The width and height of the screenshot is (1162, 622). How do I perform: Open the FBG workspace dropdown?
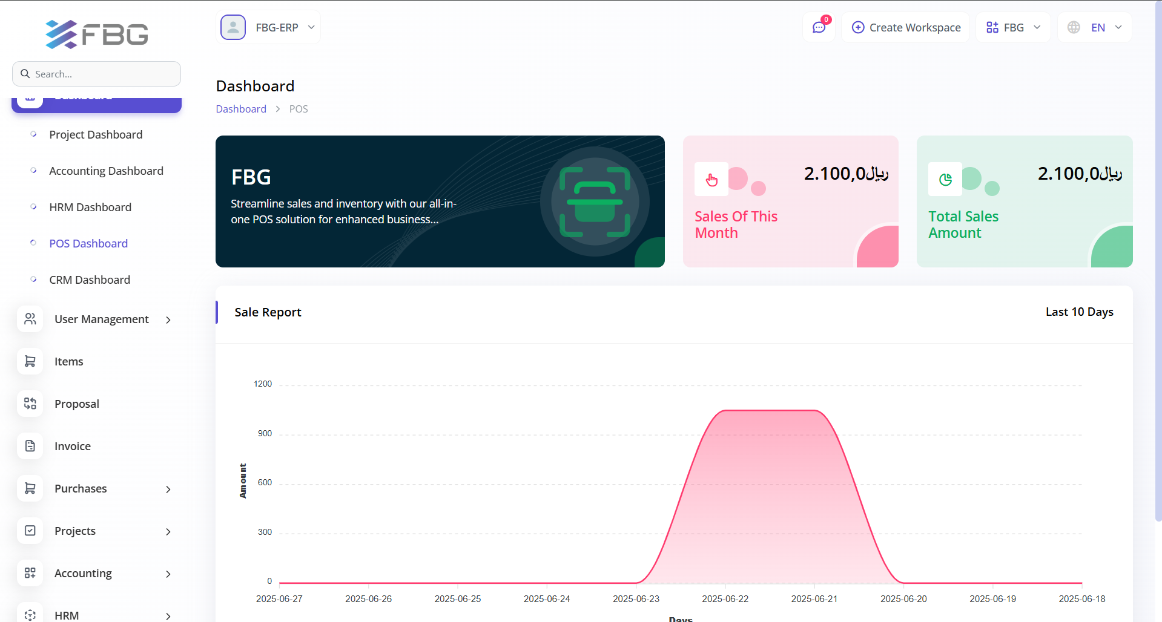[x=1013, y=28]
